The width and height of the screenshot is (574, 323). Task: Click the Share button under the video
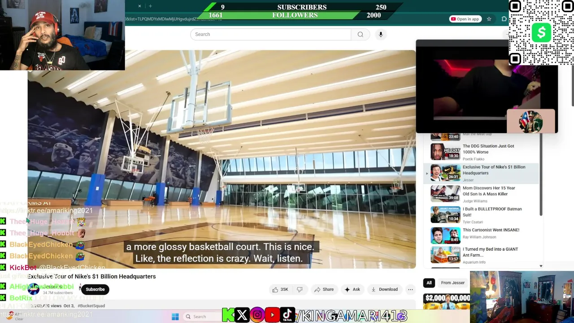pos(324,289)
